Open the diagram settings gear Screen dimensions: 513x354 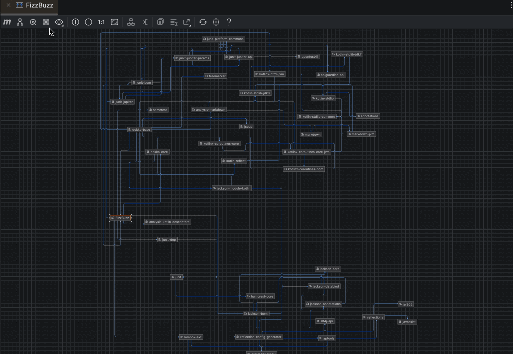pos(216,22)
